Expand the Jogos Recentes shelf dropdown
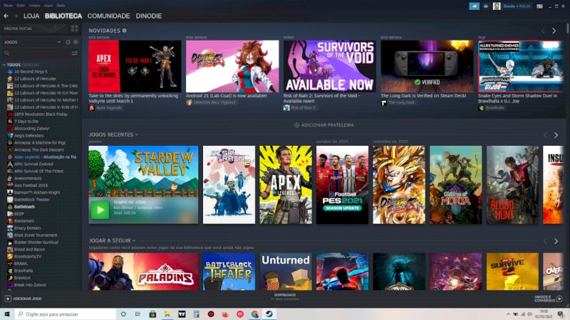This screenshot has width=570, height=320. (137, 134)
